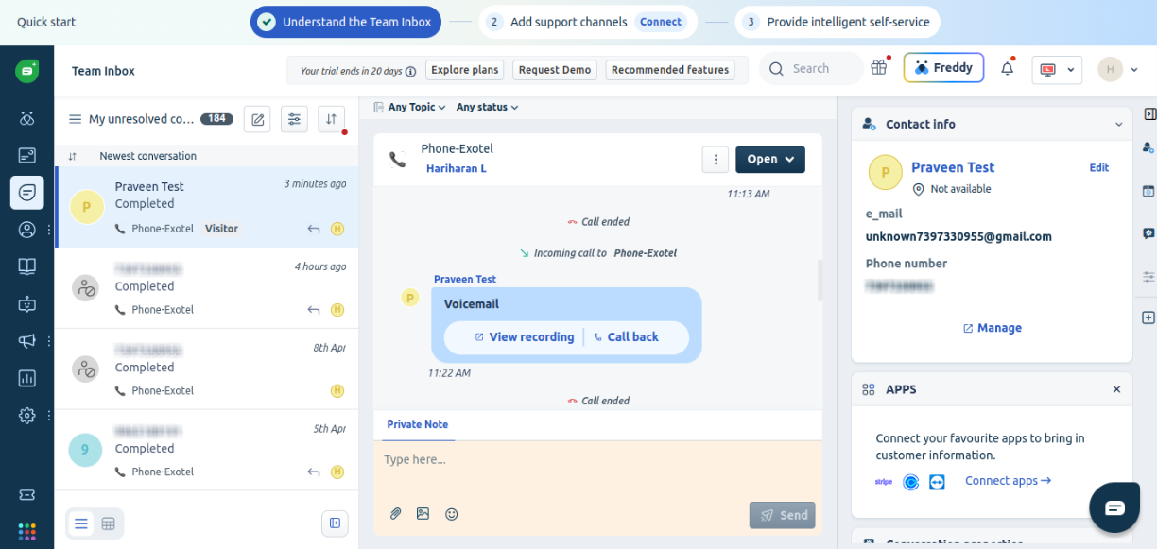Click the Recommended features button
Image resolution: width=1157 pixels, height=549 pixels.
tap(670, 70)
